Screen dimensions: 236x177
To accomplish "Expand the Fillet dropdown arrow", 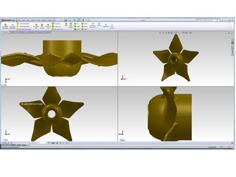I will (x=66, y=29).
